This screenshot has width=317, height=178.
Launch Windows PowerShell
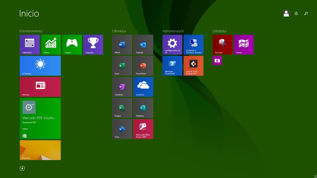coord(172,66)
